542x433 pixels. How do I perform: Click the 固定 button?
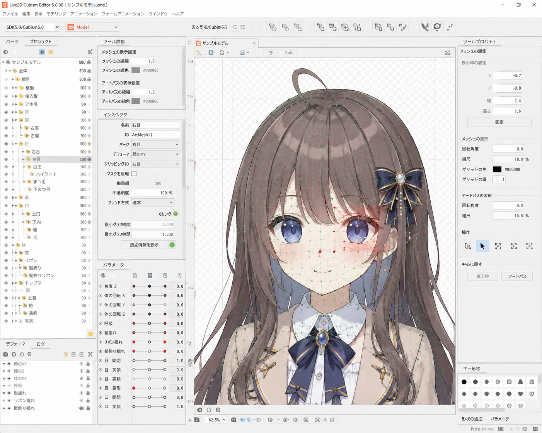click(499, 122)
